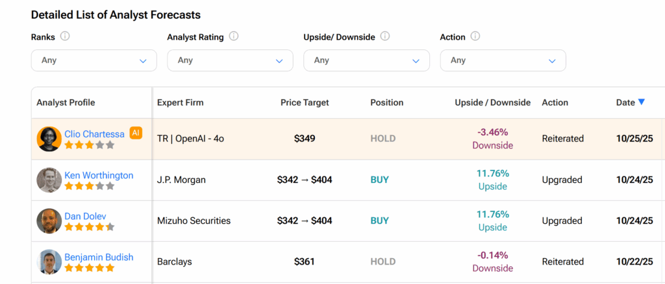Screen dimensions: 665x284
Task: Click Clio Chartessa's star rating
Action: click(89, 145)
